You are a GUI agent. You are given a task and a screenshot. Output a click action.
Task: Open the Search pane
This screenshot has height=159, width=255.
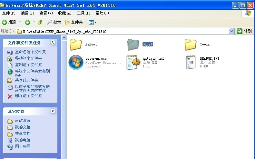[x=54, y=22]
